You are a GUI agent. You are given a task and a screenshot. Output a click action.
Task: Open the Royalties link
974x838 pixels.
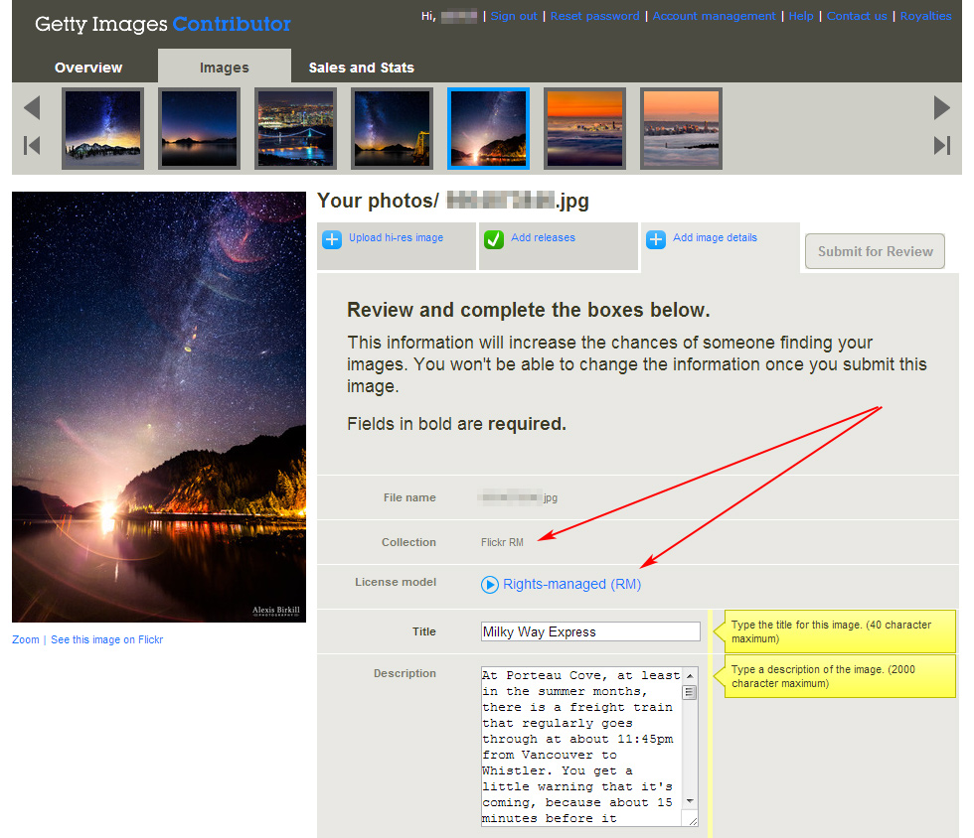pos(925,16)
